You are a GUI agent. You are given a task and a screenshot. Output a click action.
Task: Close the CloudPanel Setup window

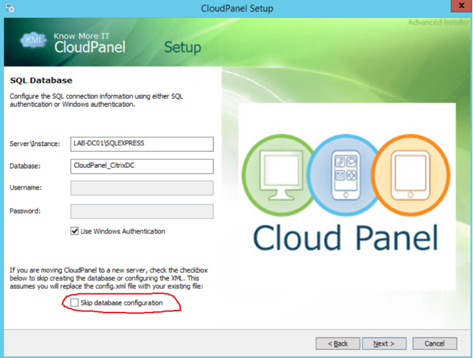coord(461,6)
